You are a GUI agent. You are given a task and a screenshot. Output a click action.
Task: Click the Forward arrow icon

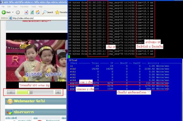point(18,12)
